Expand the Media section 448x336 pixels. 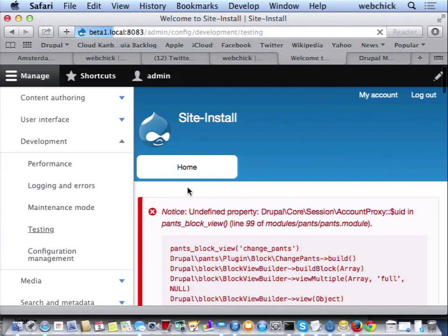pyautogui.click(x=122, y=281)
